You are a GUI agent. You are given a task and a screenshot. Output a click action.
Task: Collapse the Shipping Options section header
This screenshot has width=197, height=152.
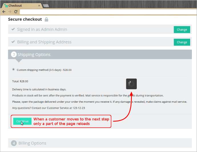tap(34, 54)
